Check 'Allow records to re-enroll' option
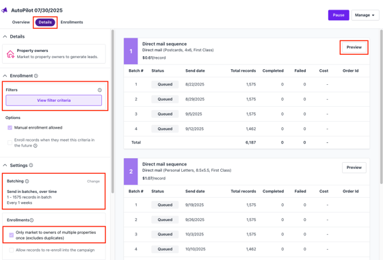 coord(11,250)
